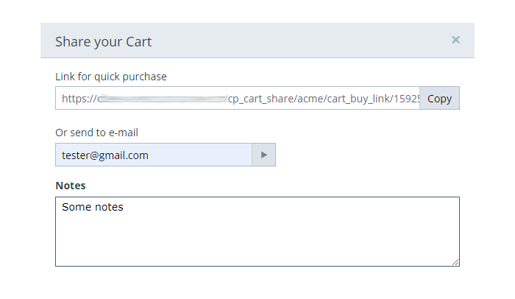Send cart to the entered e-mail

pos(263,155)
